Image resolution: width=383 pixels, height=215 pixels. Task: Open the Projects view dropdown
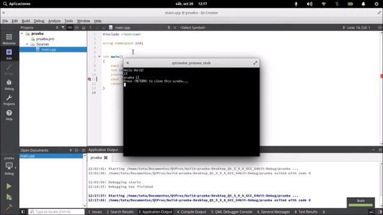click(x=57, y=27)
